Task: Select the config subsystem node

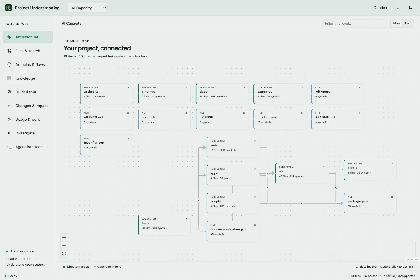Action: click(370, 170)
